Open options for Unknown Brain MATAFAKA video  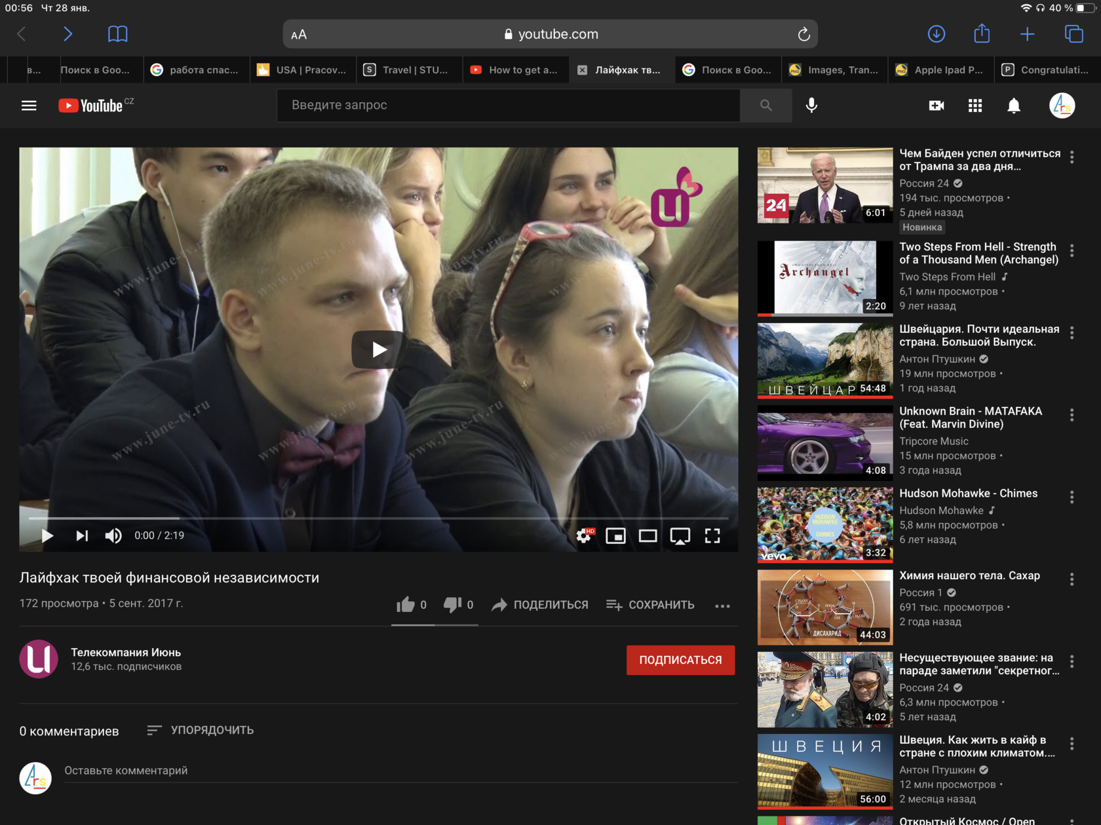tap(1072, 415)
